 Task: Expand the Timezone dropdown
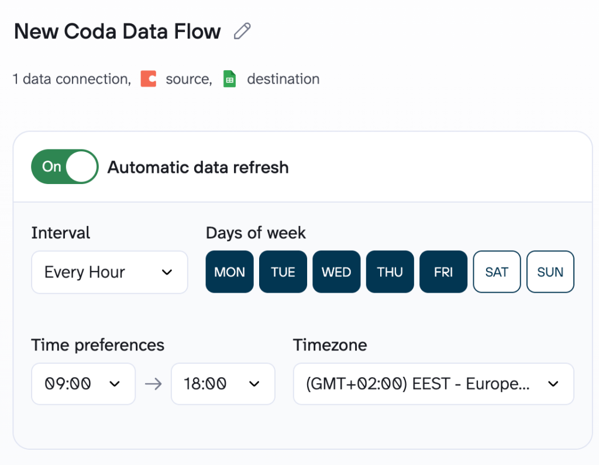[433, 384]
